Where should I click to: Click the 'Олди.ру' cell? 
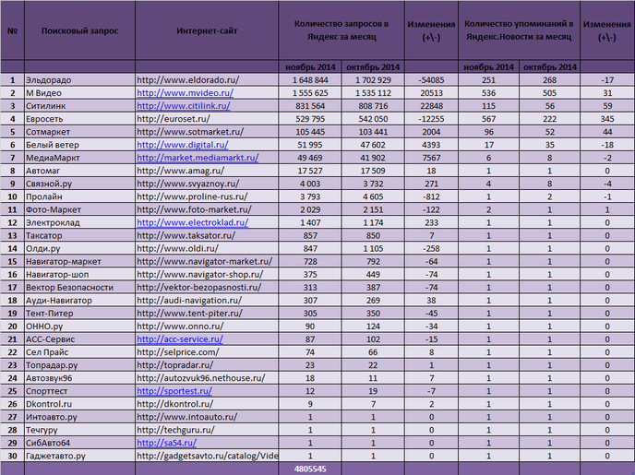pyautogui.click(x=79, y=248)
